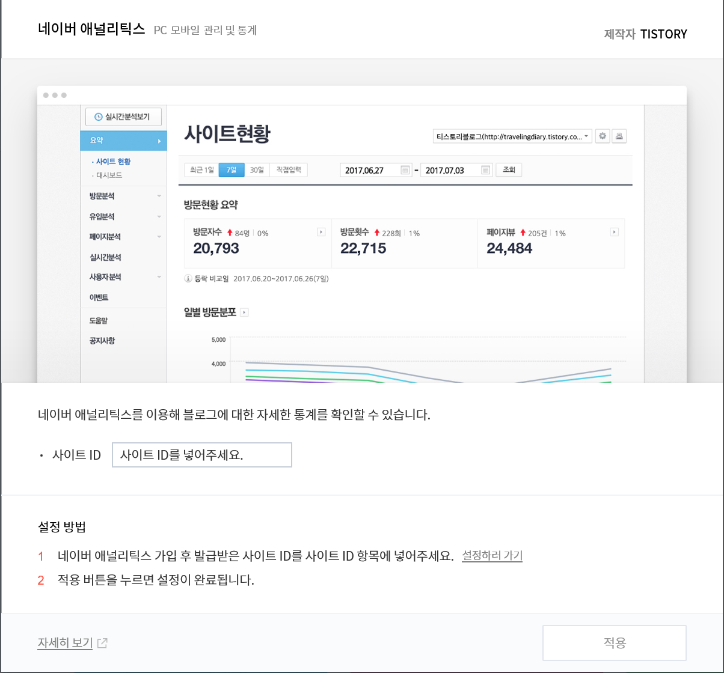The width and height of the screenshot is (724, 673).
Task: Select the 요약 menu section
Action: pyautogui.click(x=123, y=141)
